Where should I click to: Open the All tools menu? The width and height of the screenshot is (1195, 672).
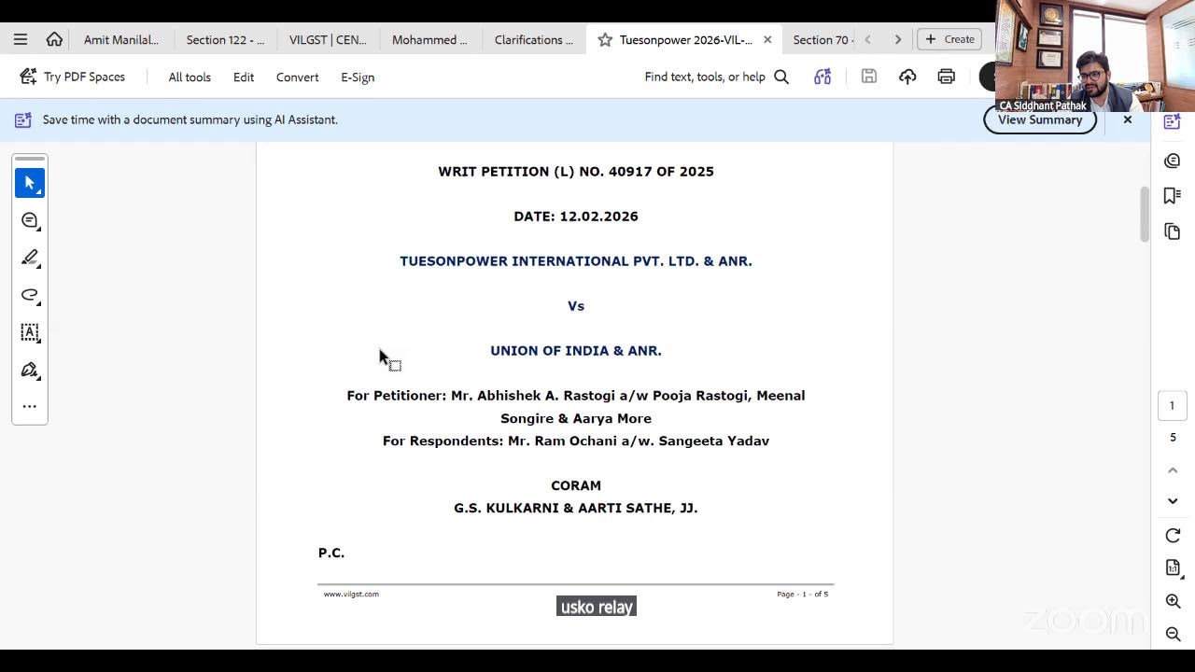tap(190, 77)
